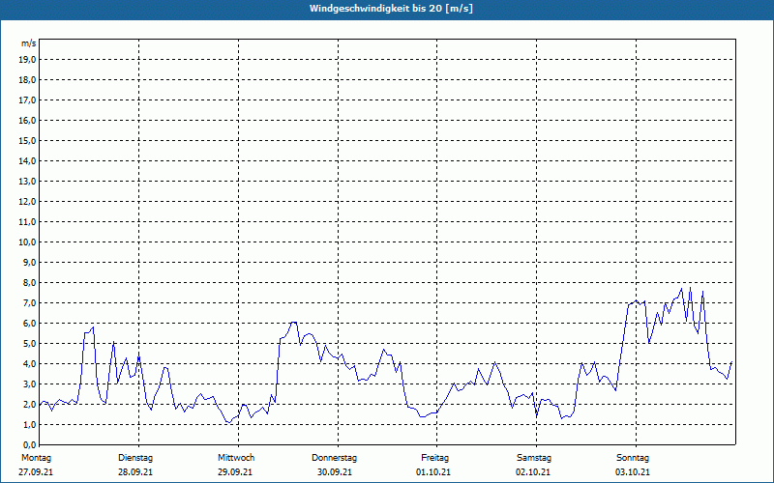
Task: Select the 01.10.21 date label
Action: [433, 472]
